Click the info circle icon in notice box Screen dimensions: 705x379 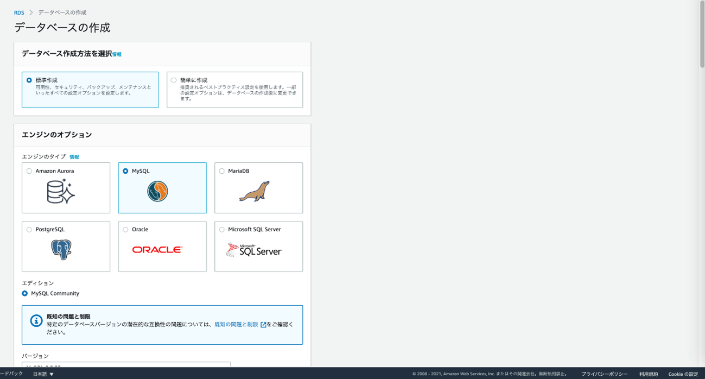click(36, 320)
